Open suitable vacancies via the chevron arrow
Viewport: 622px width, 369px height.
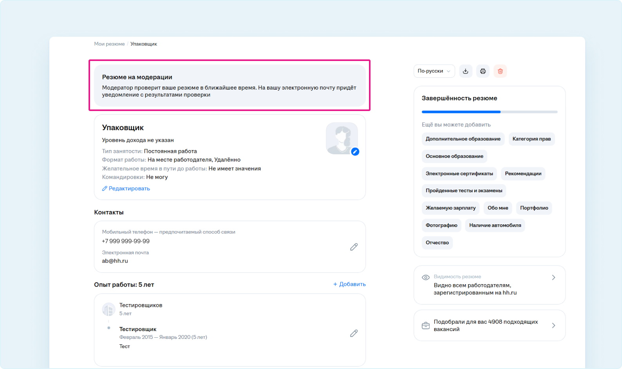(x=553, y=326)
